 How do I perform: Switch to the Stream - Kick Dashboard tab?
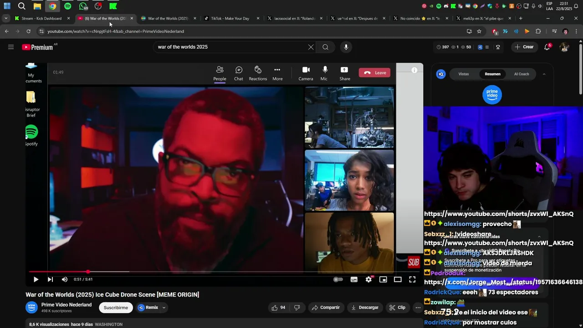[x=42, y=18]
